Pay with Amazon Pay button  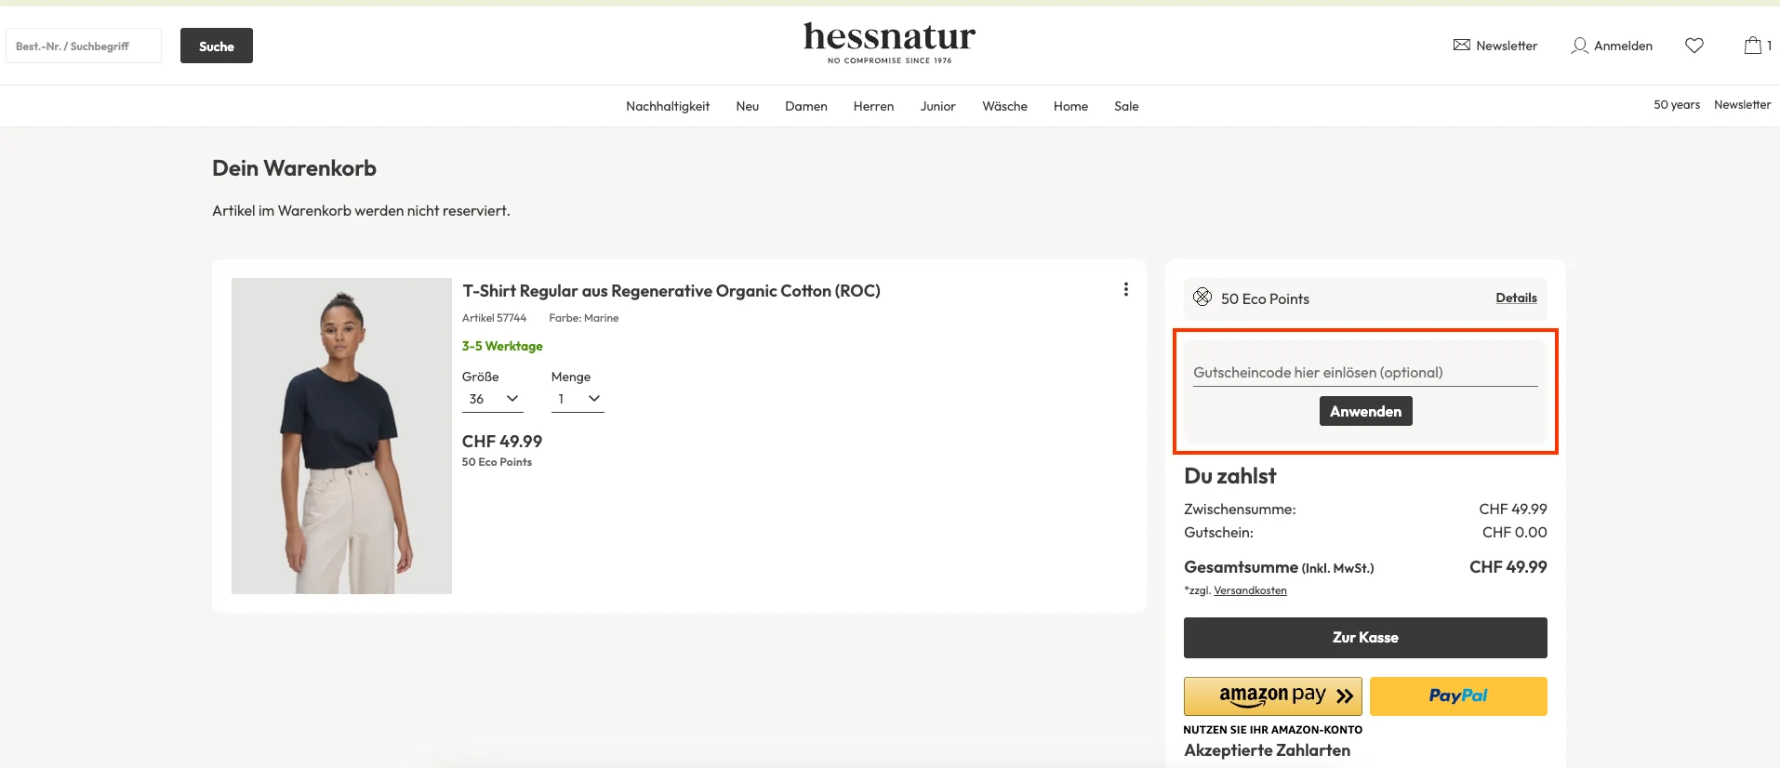point(1272,696)
